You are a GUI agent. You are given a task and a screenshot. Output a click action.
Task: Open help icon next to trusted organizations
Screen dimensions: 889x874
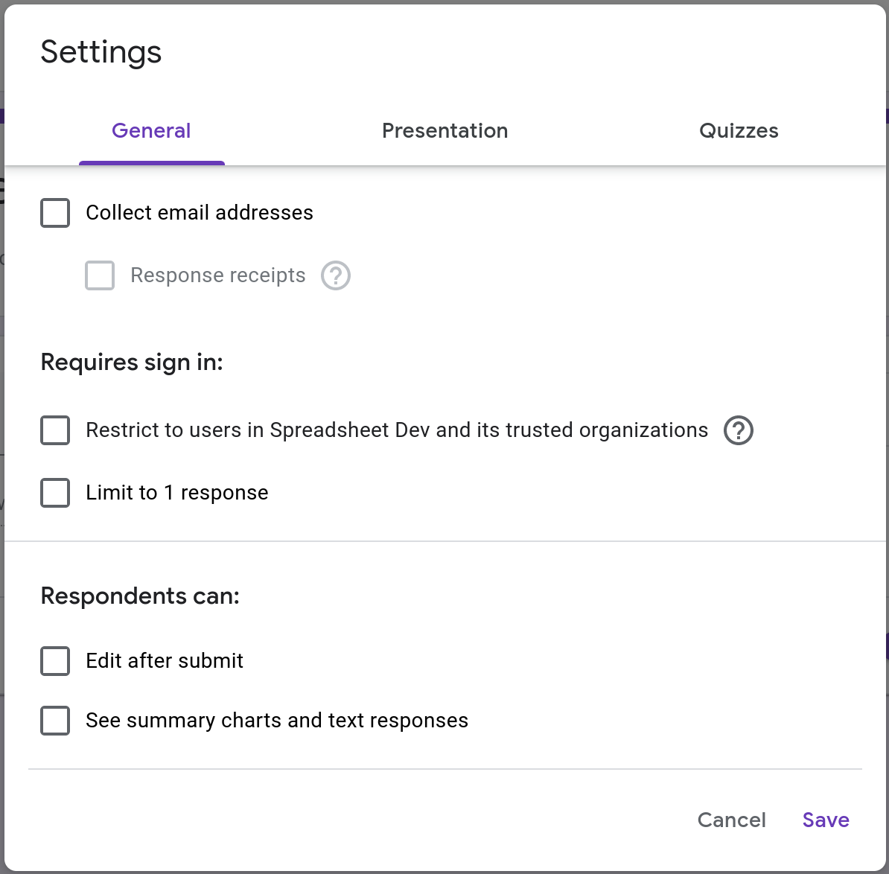(x=738, y=430)
